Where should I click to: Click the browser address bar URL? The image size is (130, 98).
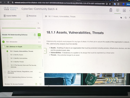(x=60, y=3)
